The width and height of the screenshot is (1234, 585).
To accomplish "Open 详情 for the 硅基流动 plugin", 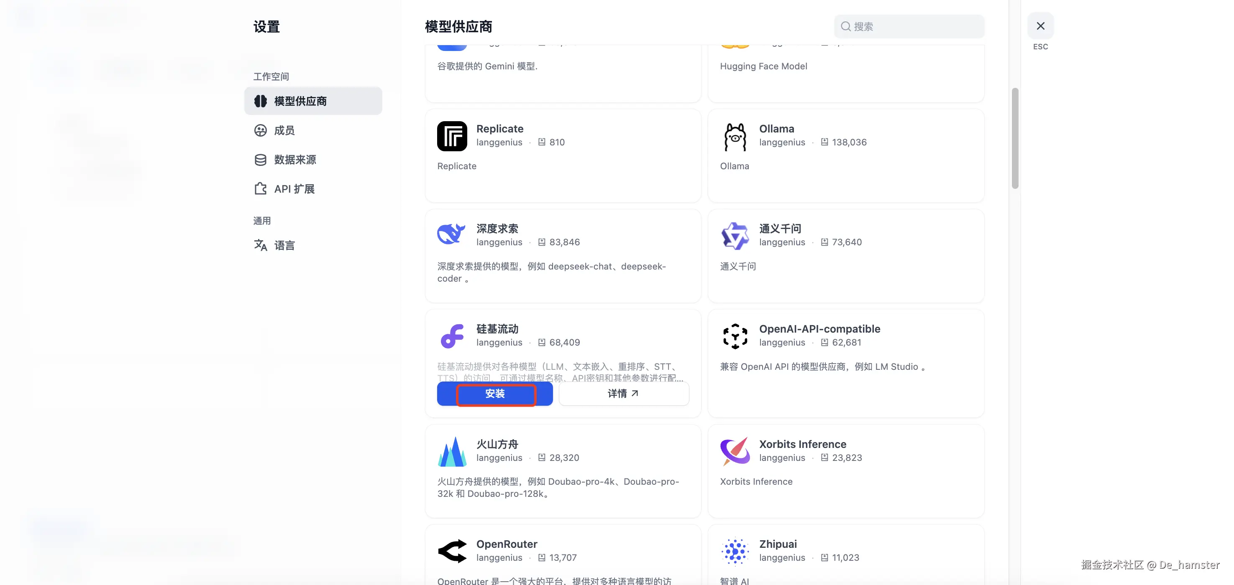I will tap(623, 394).
